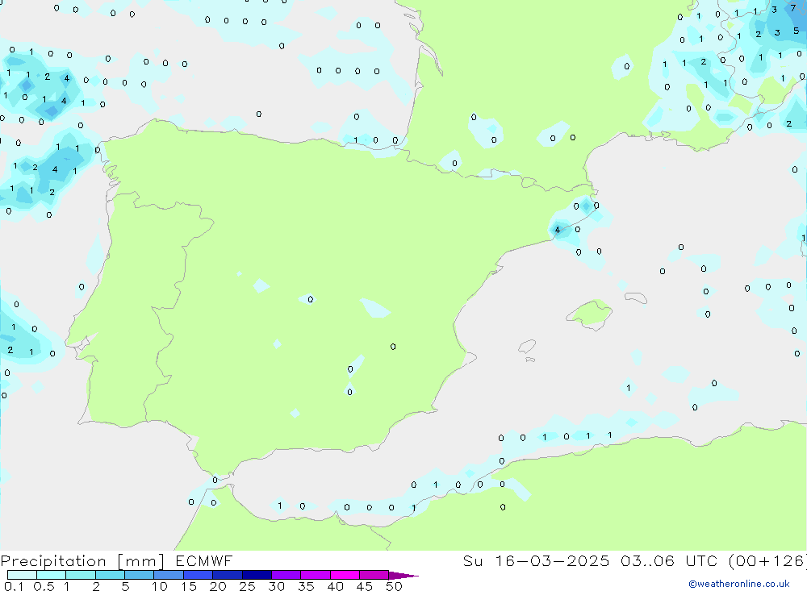
Task: Click the '0.1' legend scale label
Action: (14, 586)
